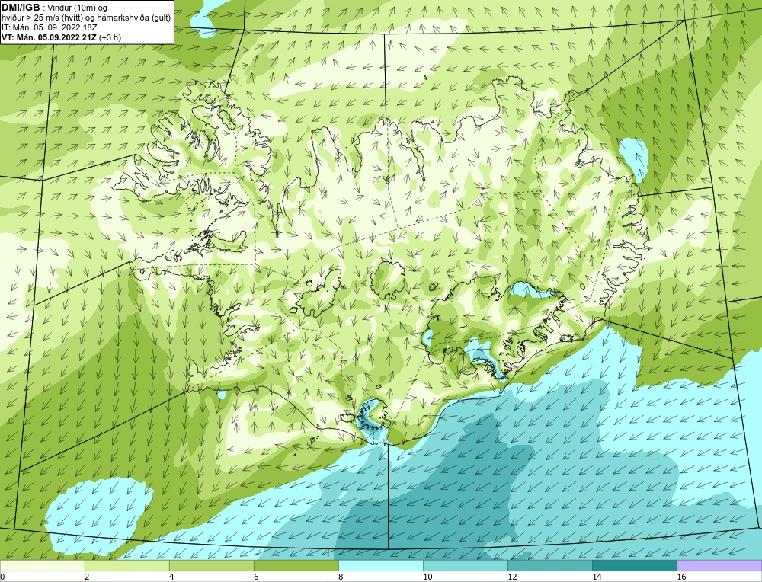Click the legend label '12'
This screenshot has height=582, width=762.
point(512,577)
